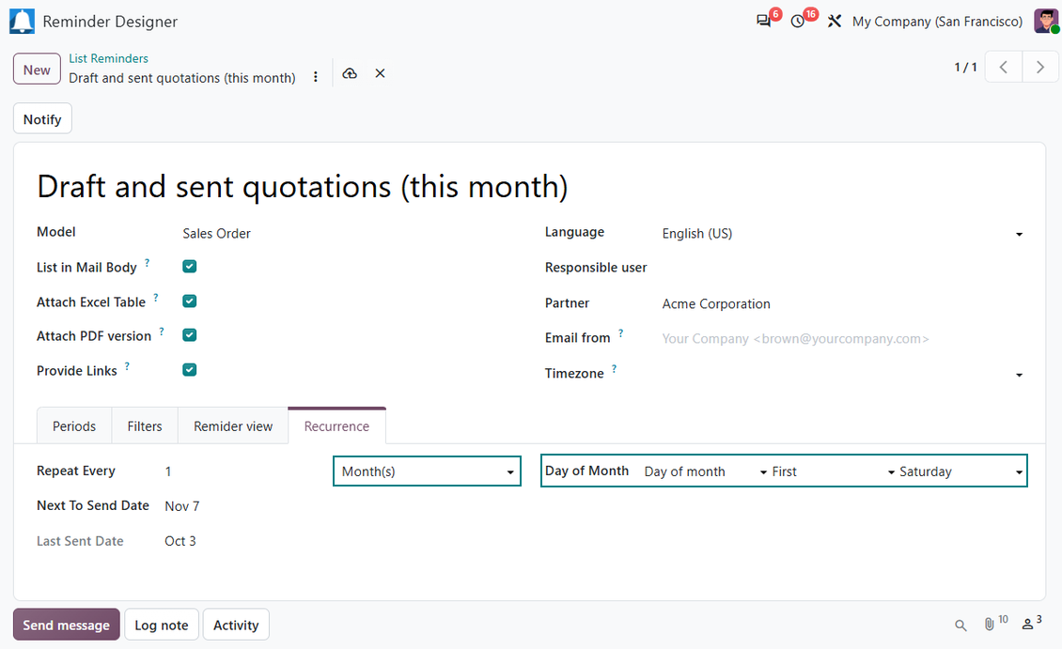Click the Log note button
The height and width of the screenshot is (649, 1062).
pyautogui.click(x=162, y=625)
